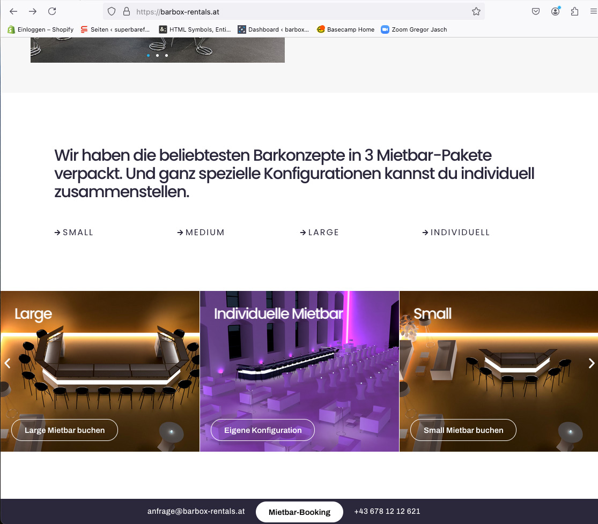Click the browser back arrow
This screenshot has height=524, width=598.
pyautogui.click(x=13, y=11)
